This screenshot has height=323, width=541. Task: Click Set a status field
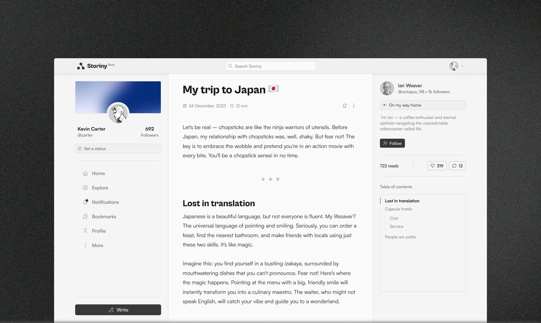118,149
